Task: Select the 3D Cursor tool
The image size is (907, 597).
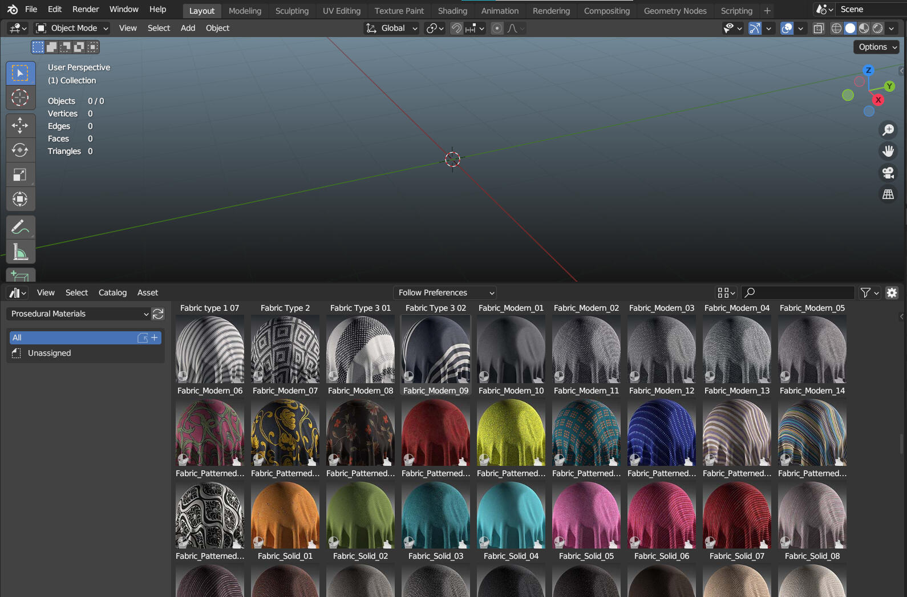Action: click(20, 98)
